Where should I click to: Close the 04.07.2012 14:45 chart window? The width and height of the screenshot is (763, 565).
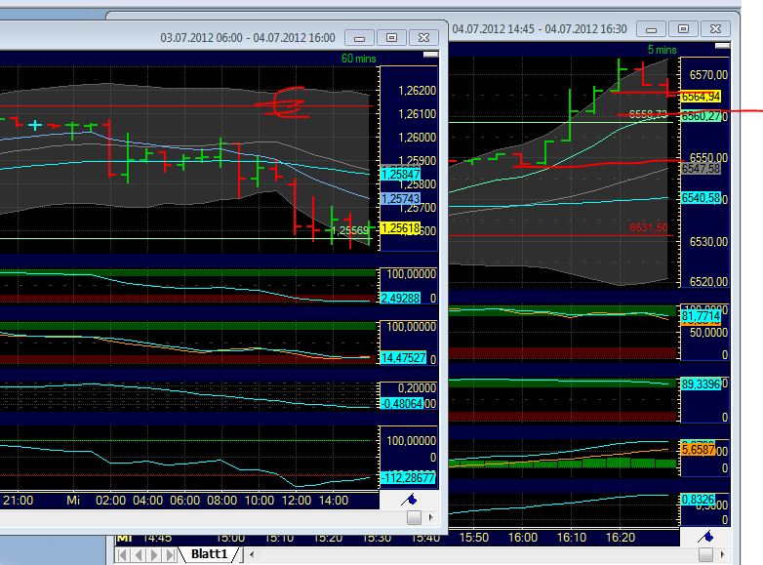(x=715, y=29)
